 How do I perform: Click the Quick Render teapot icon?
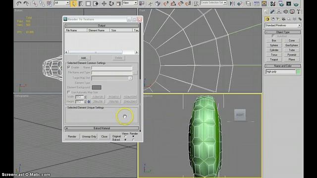[x=296, y=3]
